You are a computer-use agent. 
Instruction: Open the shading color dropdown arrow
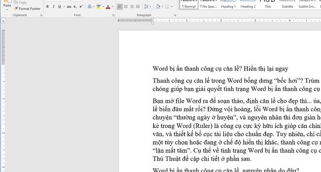coord(162,6)
